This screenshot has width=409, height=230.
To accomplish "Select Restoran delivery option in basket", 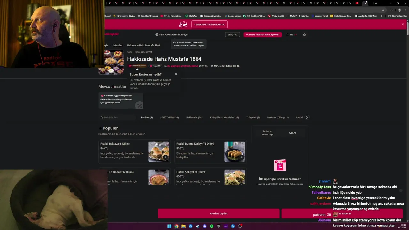I will pos(267,133).
